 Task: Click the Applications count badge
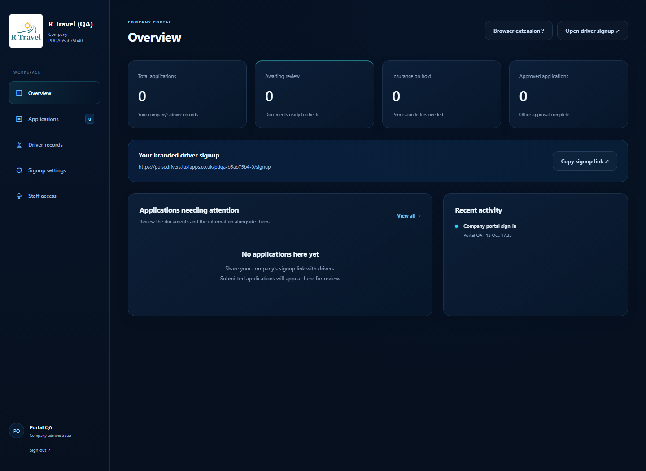coord(90,119)
